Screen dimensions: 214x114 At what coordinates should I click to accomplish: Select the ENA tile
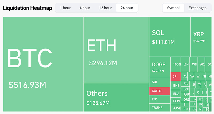(x=175, y=94)
